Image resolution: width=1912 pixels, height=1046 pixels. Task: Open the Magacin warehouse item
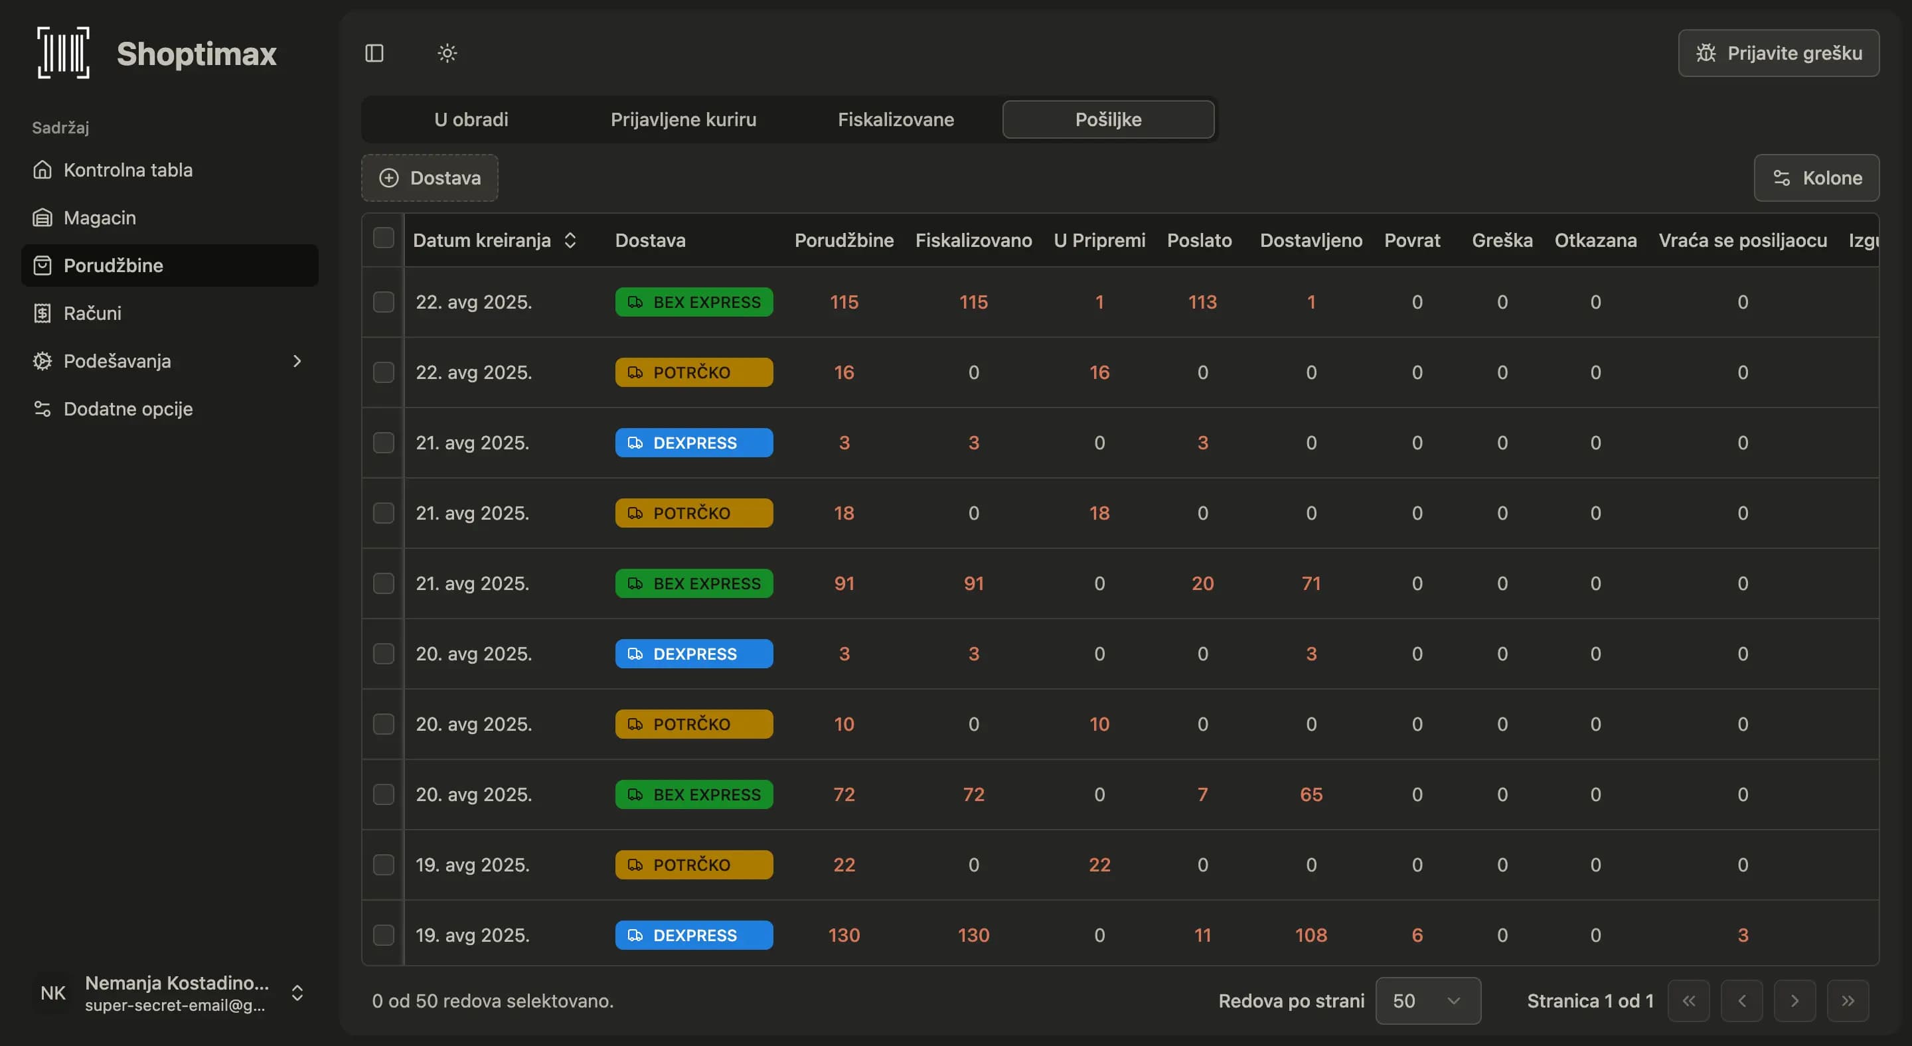[100, 218]
